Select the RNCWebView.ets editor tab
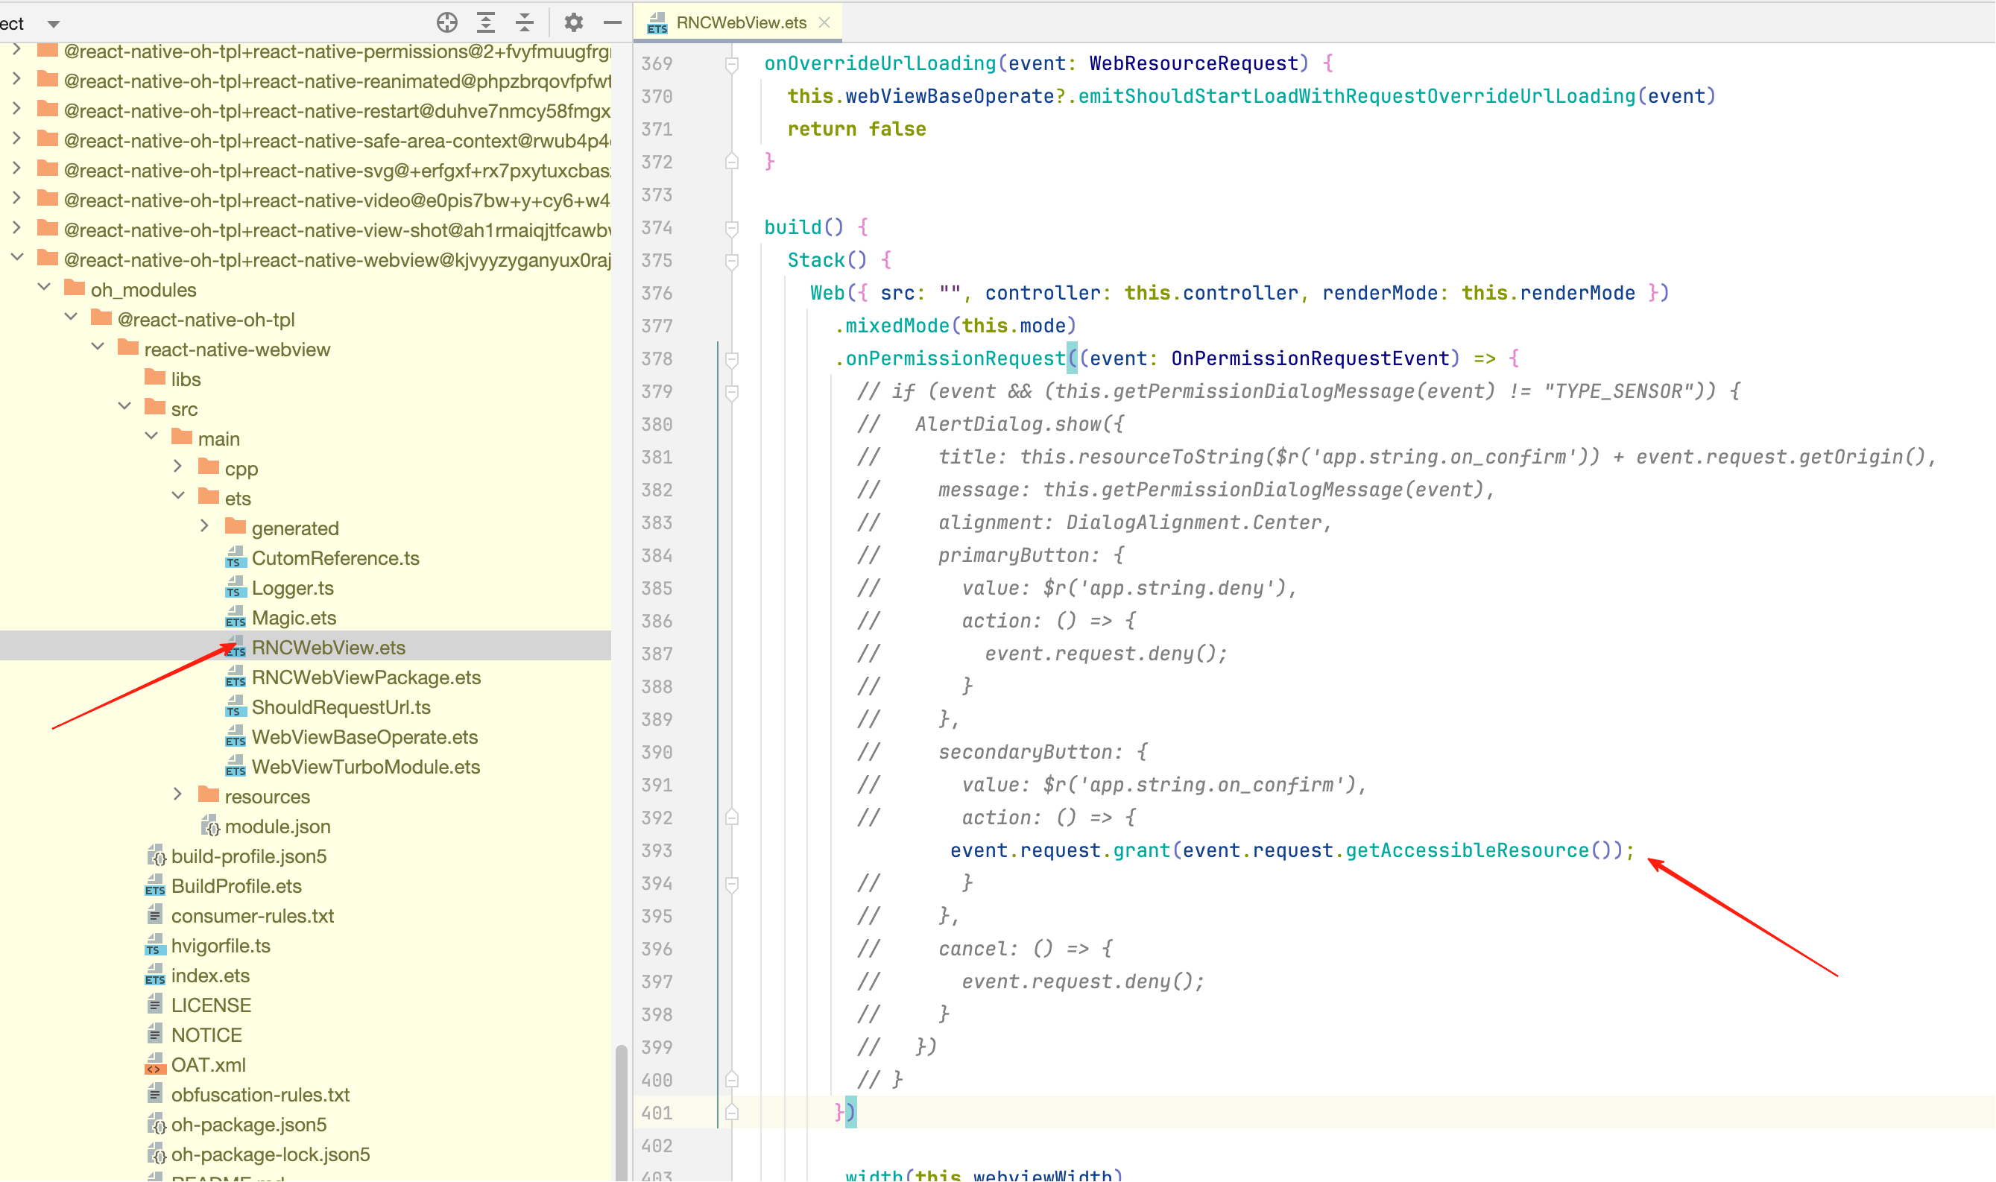This screenshot has height=1182, width=1996. coord(740,22)
